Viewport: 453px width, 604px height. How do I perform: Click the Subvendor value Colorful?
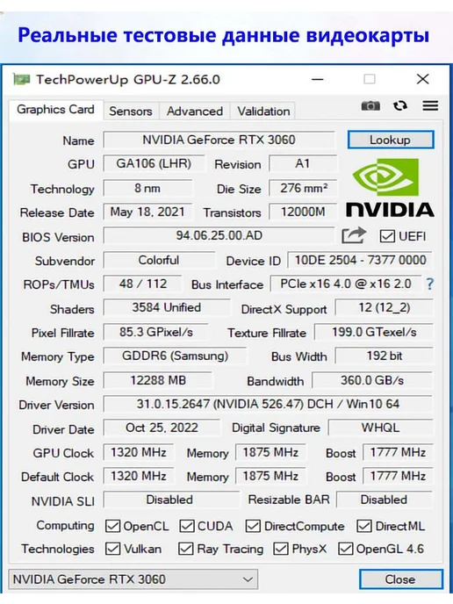pyautogui.click(x=159, y=260)
